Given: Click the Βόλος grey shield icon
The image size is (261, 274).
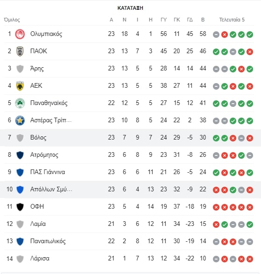Looking at the screenshot, I should [x=20, y=138].
